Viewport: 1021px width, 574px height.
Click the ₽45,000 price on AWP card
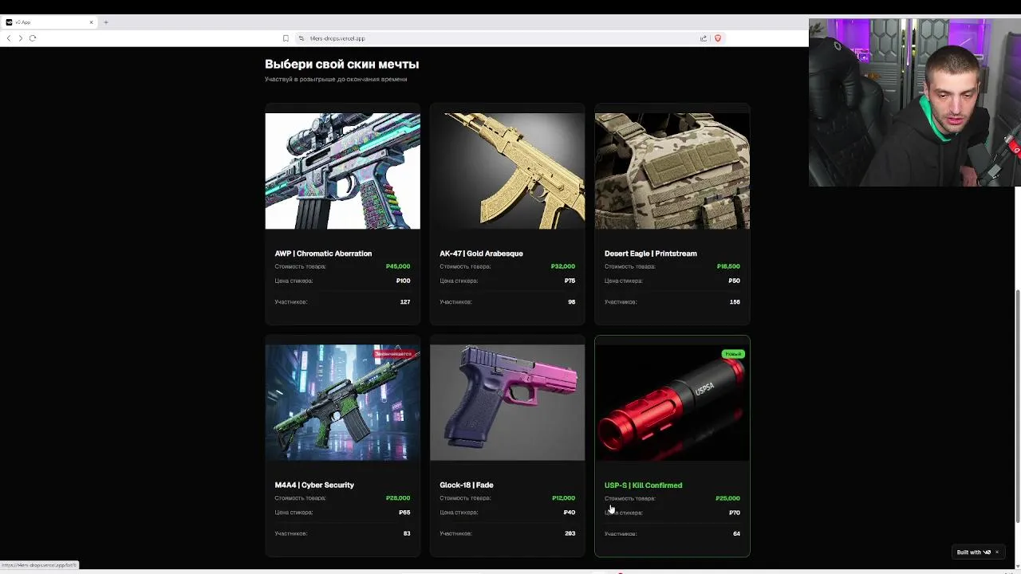tap(397, 266)
